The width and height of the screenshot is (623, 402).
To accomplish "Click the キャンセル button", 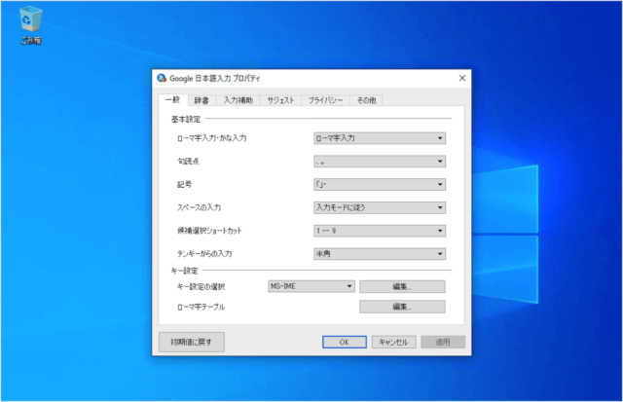I will click(394, 342).
